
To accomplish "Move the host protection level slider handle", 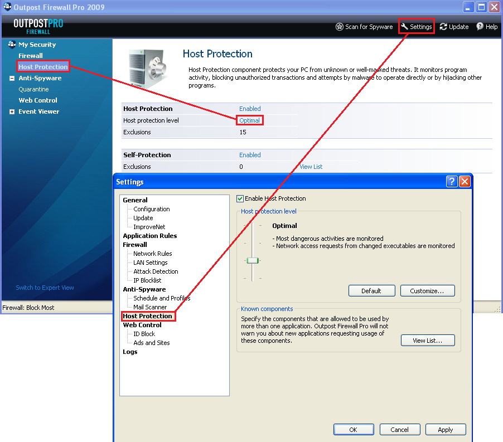I will coord(253,260).
